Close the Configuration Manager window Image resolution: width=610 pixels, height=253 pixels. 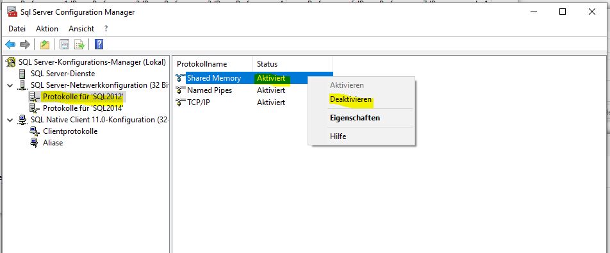[x=591, y=12]
